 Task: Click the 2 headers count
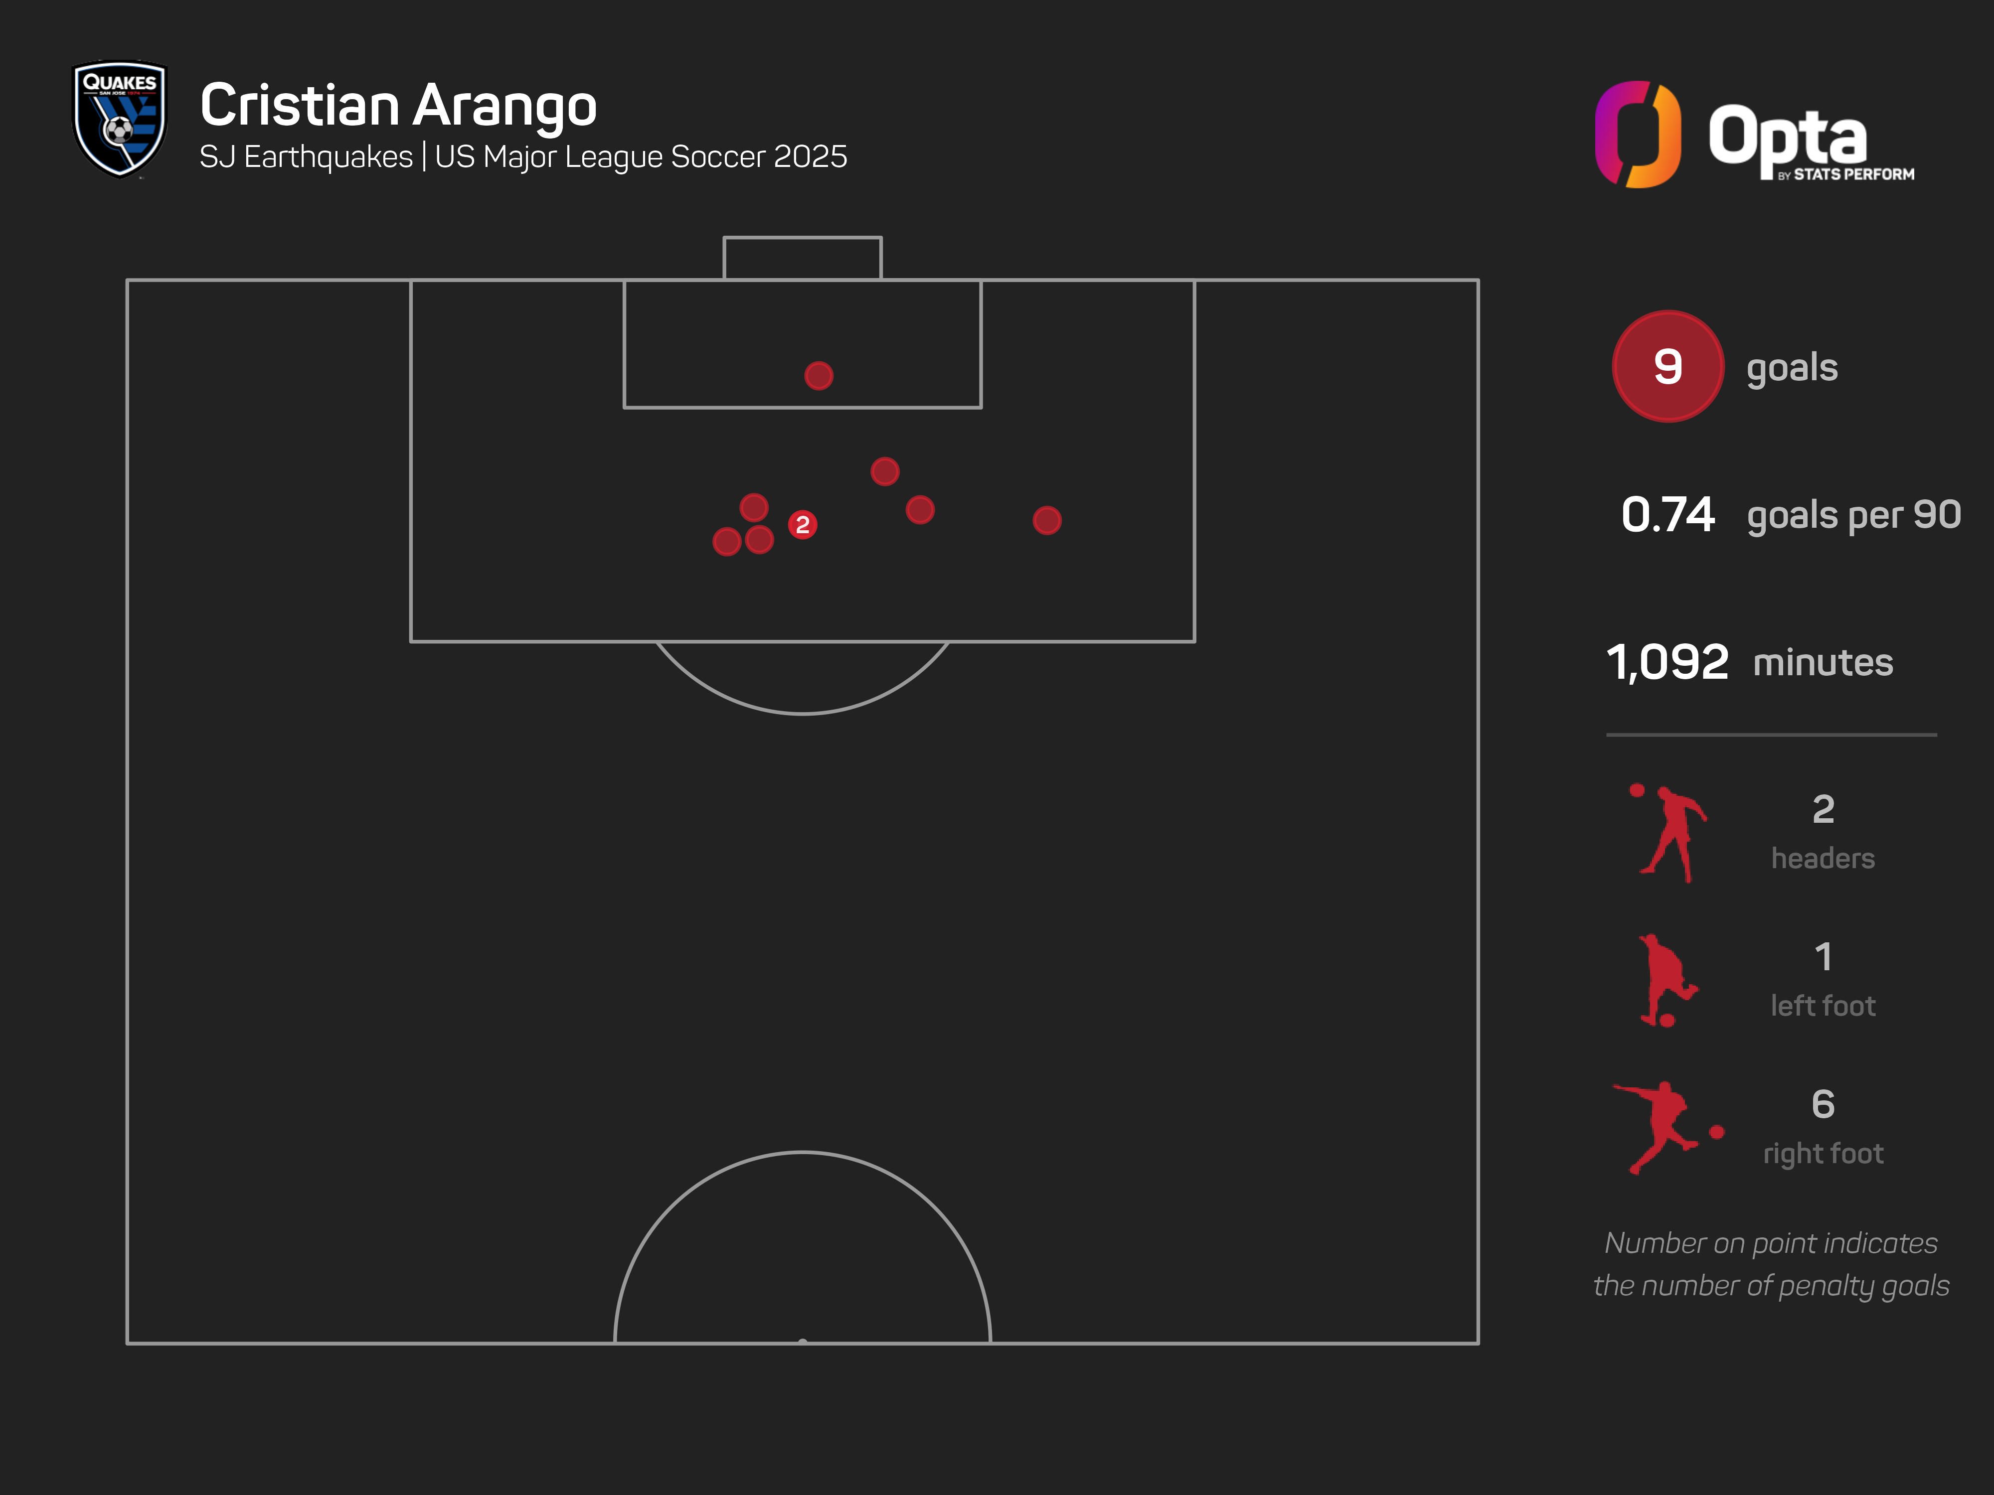tap(1823, 809)
